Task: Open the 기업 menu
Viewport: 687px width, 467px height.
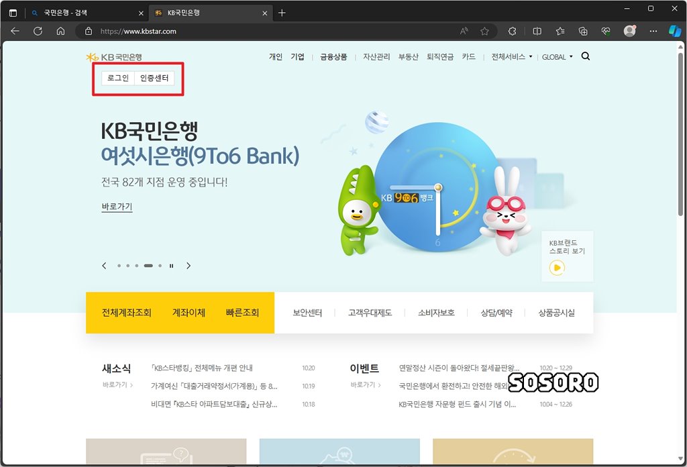Action: pos(297,56)
